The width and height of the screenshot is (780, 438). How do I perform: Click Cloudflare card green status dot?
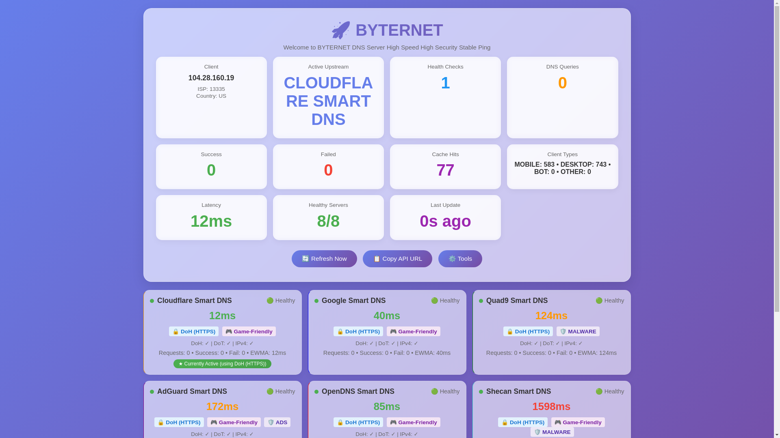pos(152,301)
